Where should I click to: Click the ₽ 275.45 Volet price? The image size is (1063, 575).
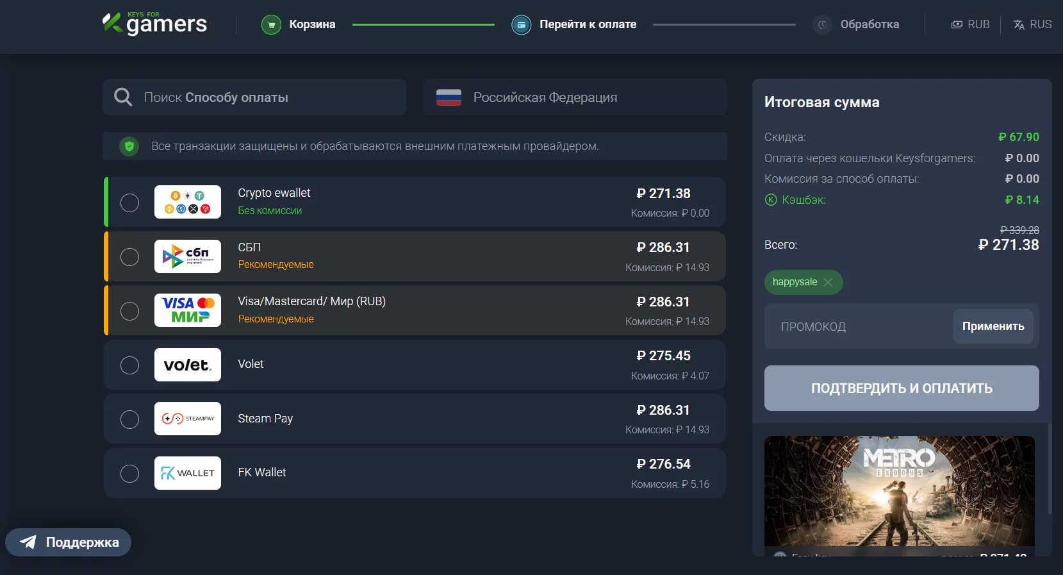[x=663, y=356]
